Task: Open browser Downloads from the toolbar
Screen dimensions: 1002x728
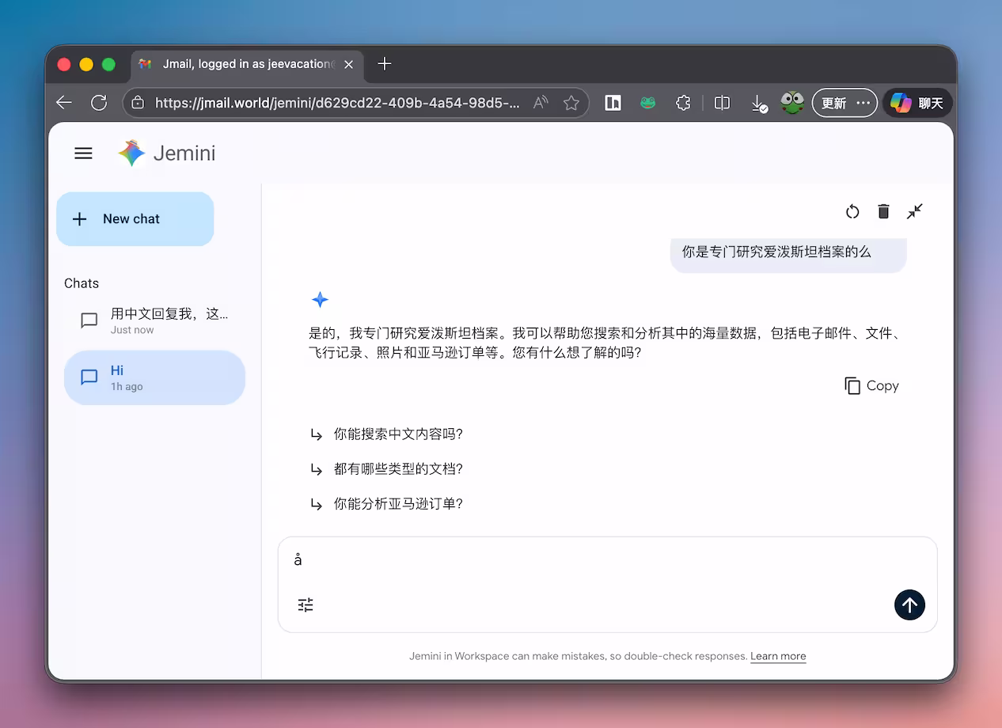Action: (758, 103)
